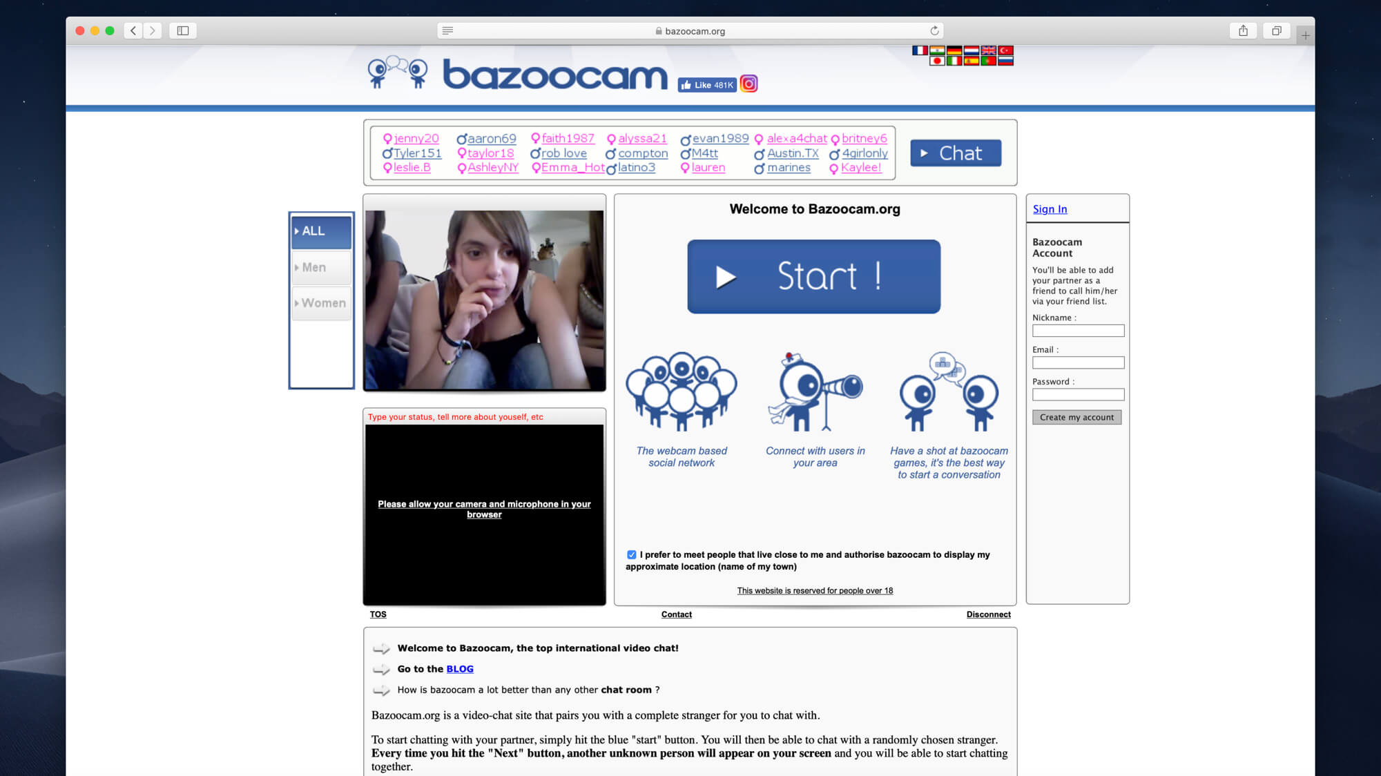
Task: Expand the ALL users category
Action: pyautogui.click(x=320, y=231)
